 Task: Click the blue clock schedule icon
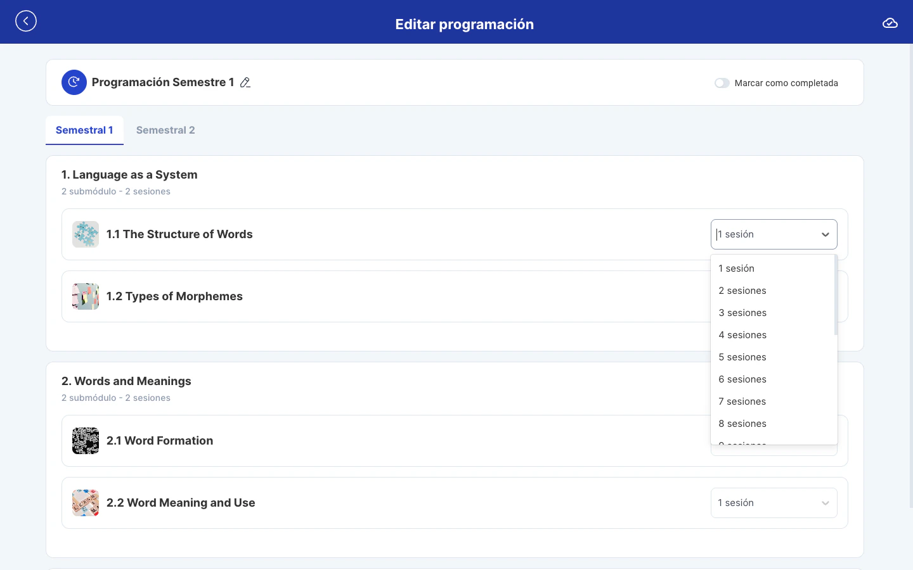[x=74, y=82]
